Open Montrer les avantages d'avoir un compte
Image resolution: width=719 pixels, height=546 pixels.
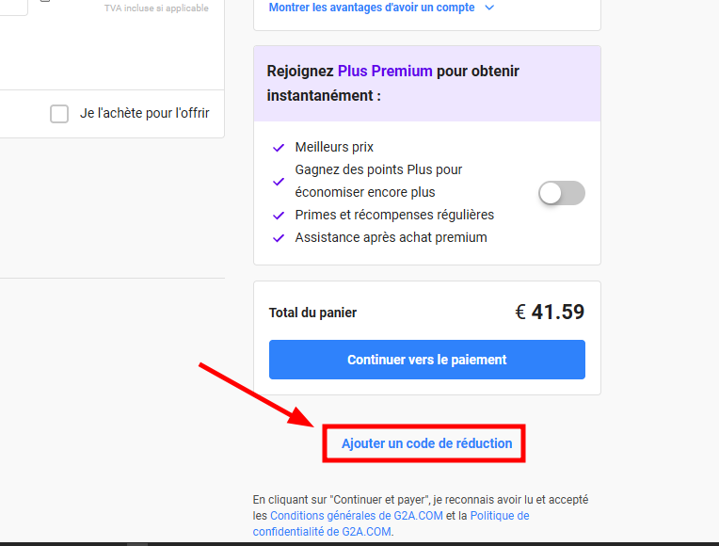[x=373, y=8]
